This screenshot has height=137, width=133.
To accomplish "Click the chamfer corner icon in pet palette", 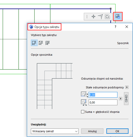I will [107, 17].
